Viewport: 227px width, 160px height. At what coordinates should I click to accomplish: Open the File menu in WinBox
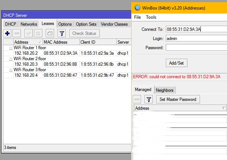coord(137,17)
